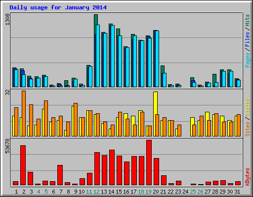
Task: Click the day 17 axis label
Action: 133,192
